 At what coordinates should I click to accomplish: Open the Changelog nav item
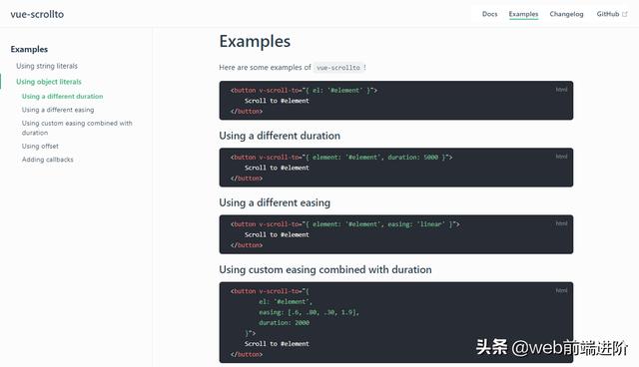point(566,14)
